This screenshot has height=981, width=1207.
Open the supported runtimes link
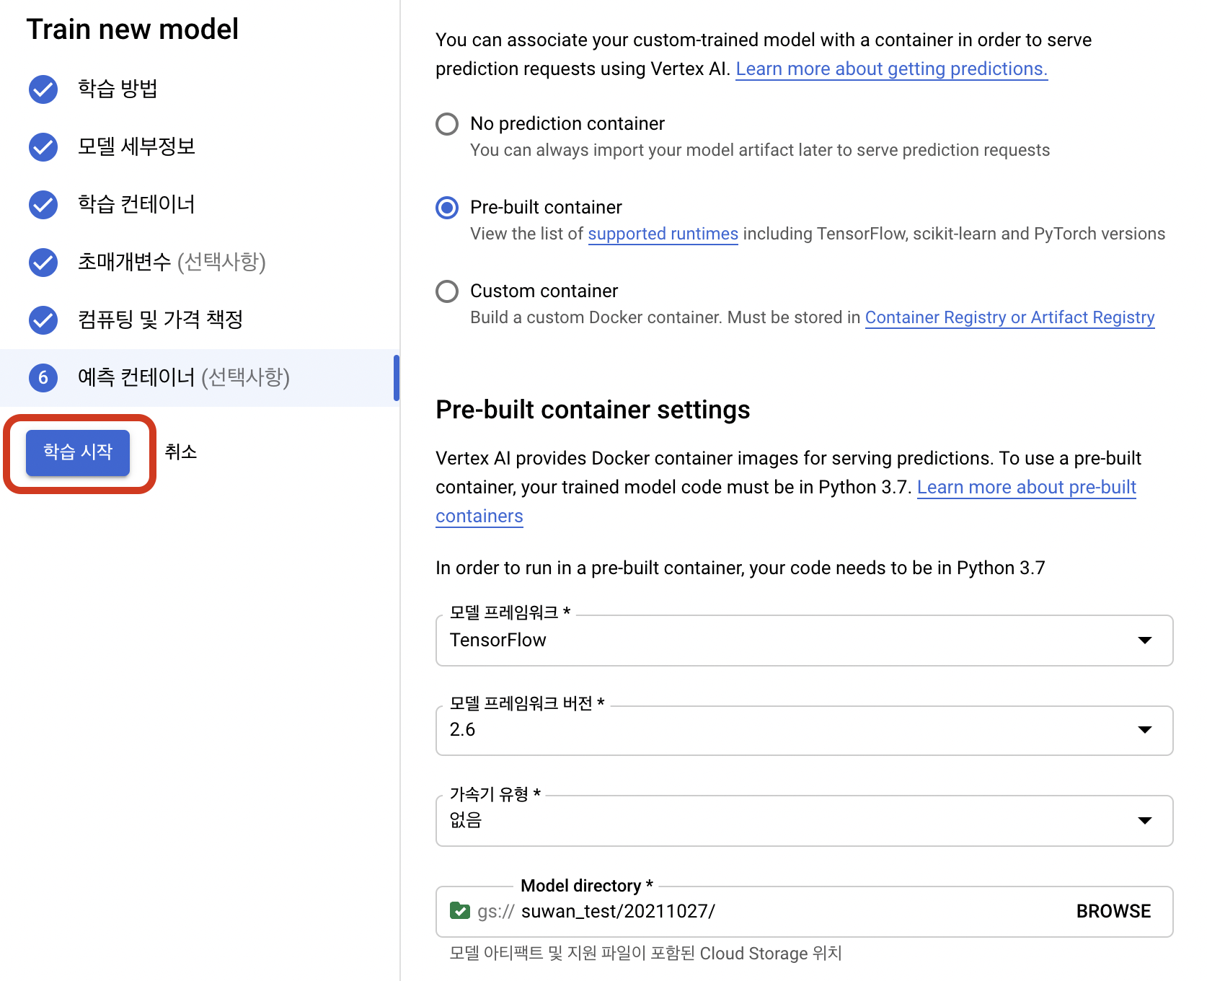[663, 234]
